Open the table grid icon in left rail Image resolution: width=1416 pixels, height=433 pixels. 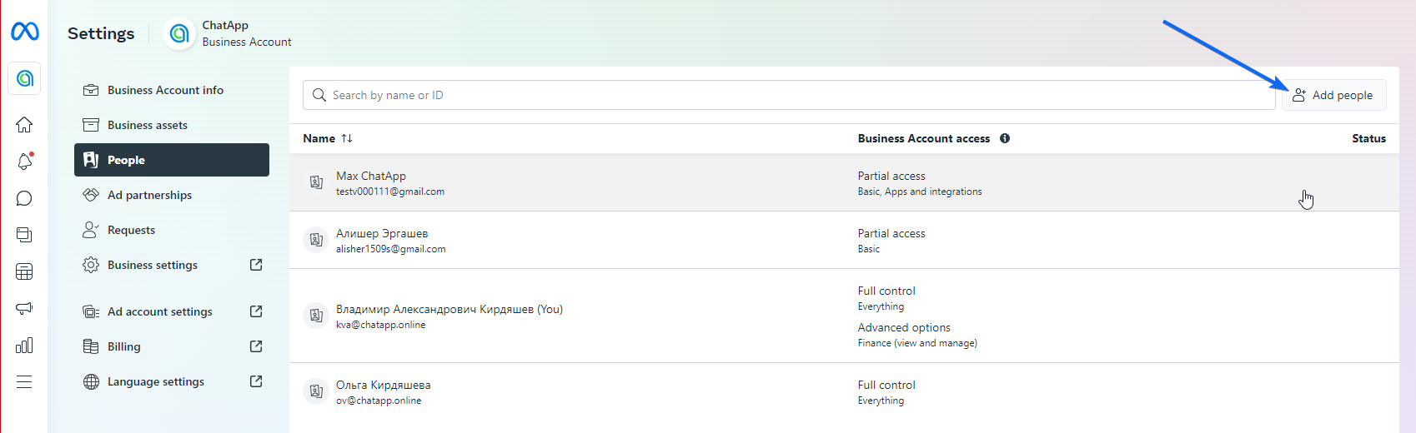click(x=24, y=271)
